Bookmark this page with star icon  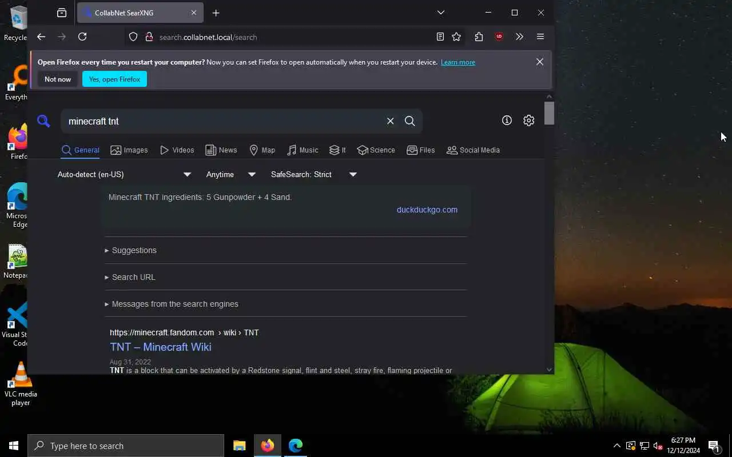tap(456, 37)
